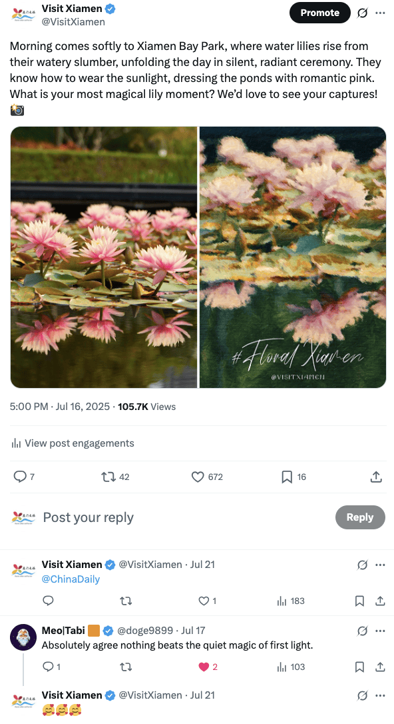Like the main post with 672 likes
The image size is (394, 724).
[x=198, y=477]
